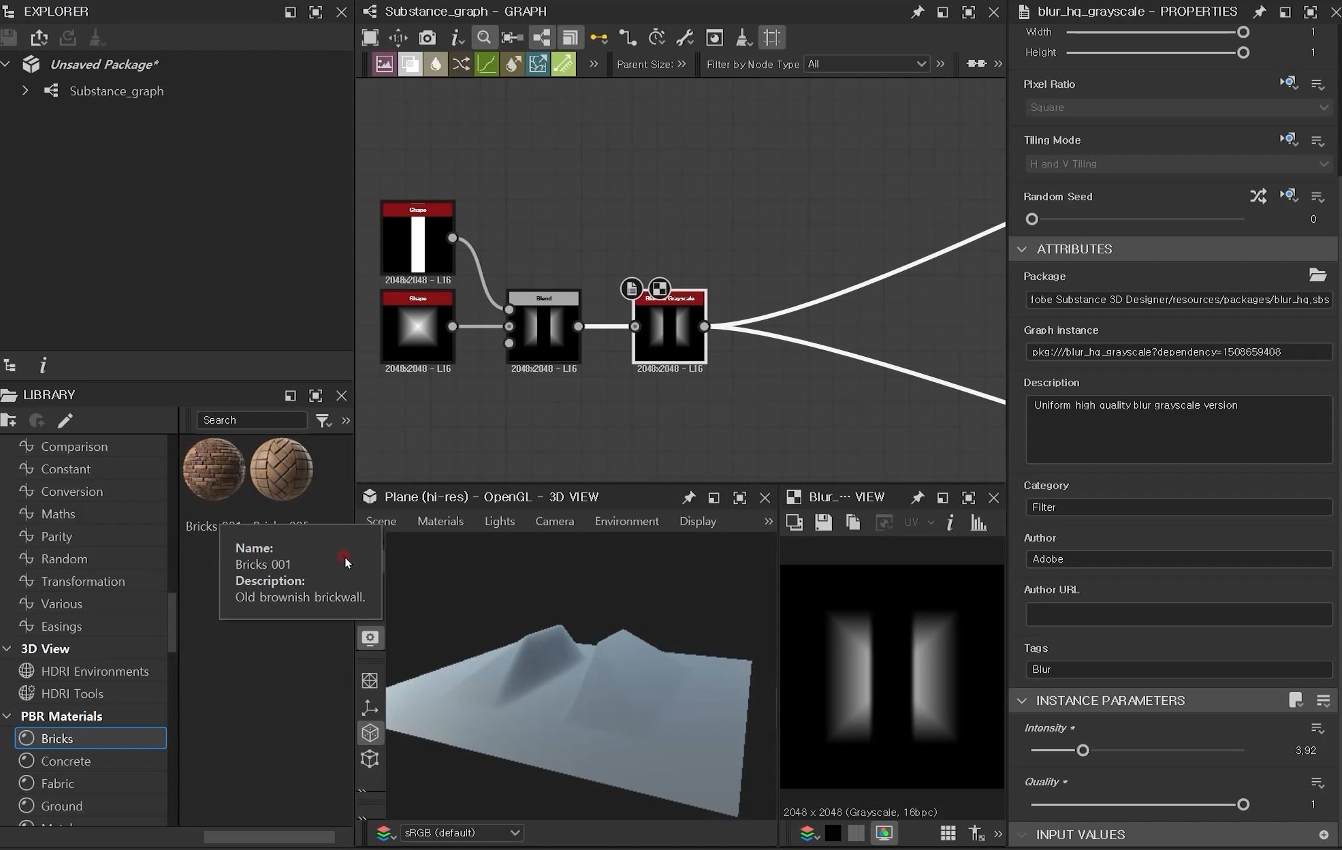Click the histogram icon in 2D view
The width and height of the screenshot is (1342, 850).
[x=978, y=523]
